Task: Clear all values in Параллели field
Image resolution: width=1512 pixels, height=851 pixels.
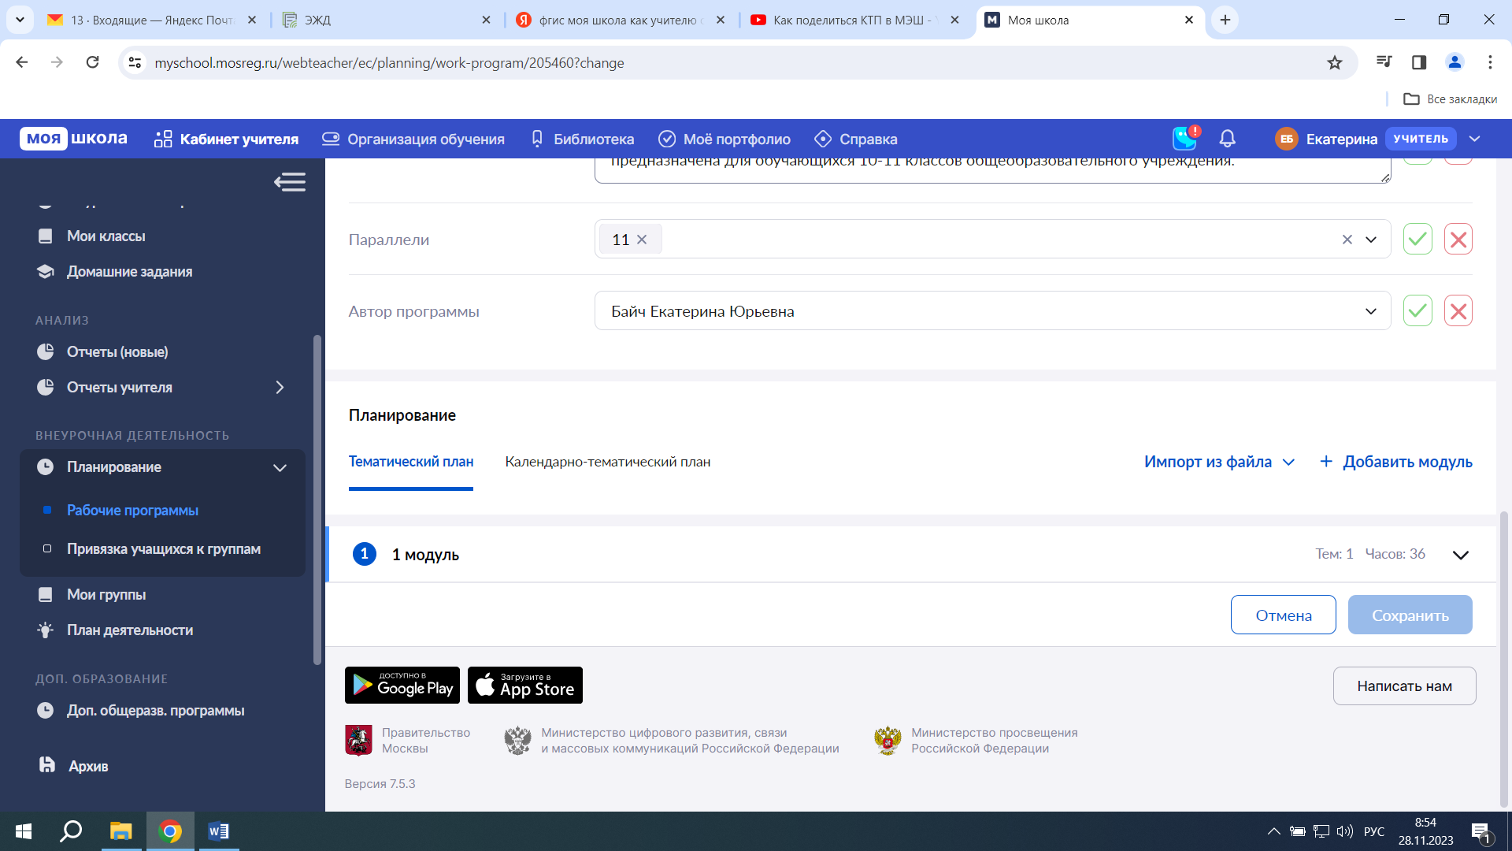Action: (x=1347, y=240)
